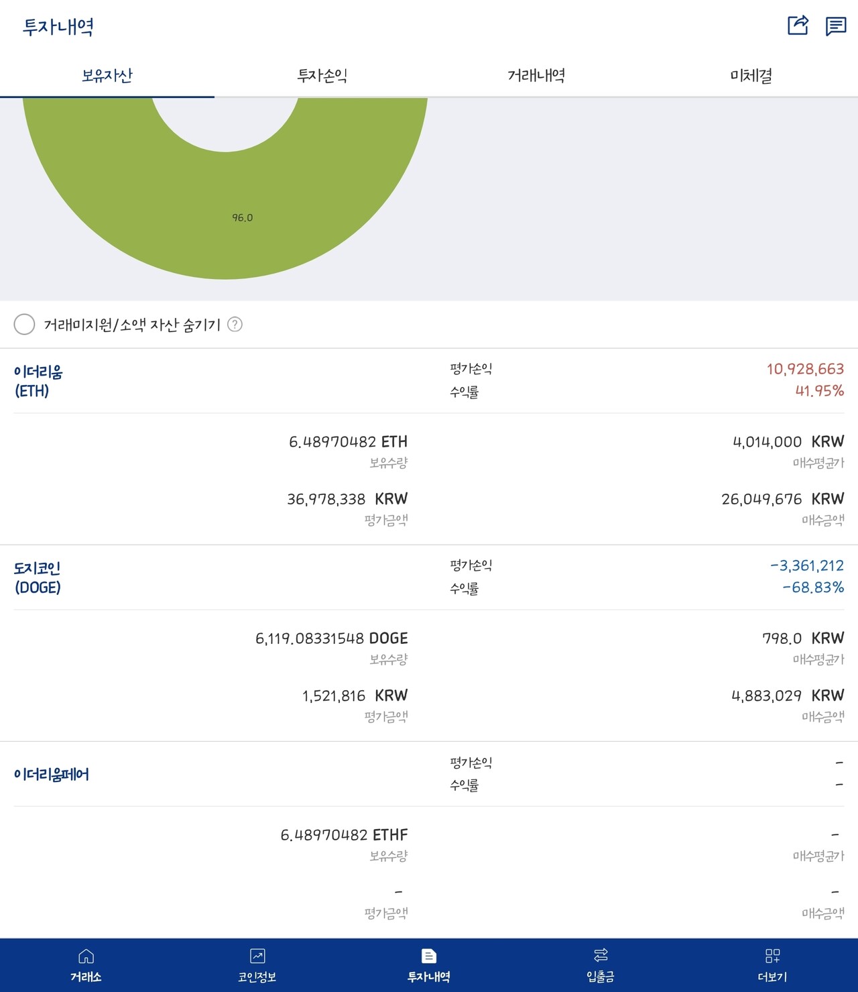This screenshot has height=992, width=858.
Task: Tap the 투자내역 page title
Action: pos(58,27)
